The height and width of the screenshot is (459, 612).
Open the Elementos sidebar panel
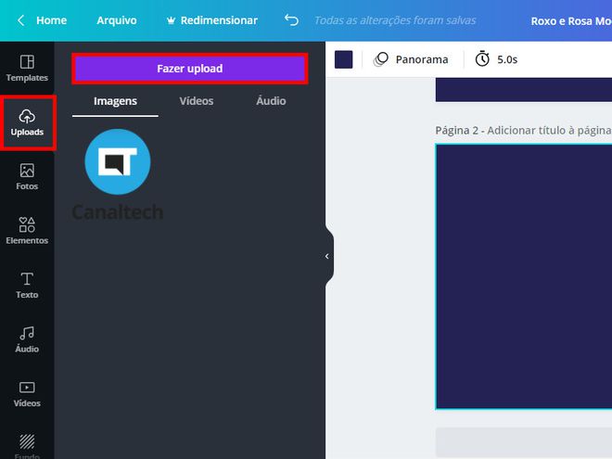pos(27,231)
